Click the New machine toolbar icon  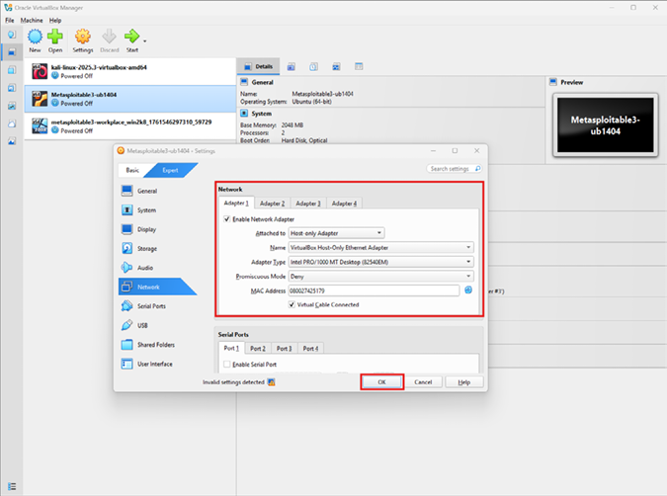pyautogui.click(x=35, y=37)
